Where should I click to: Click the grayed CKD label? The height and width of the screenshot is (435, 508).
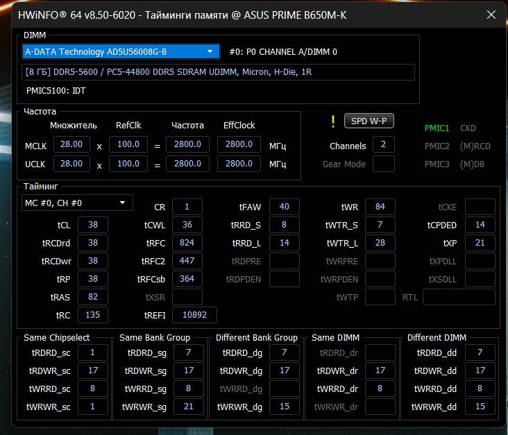(468, 128)
